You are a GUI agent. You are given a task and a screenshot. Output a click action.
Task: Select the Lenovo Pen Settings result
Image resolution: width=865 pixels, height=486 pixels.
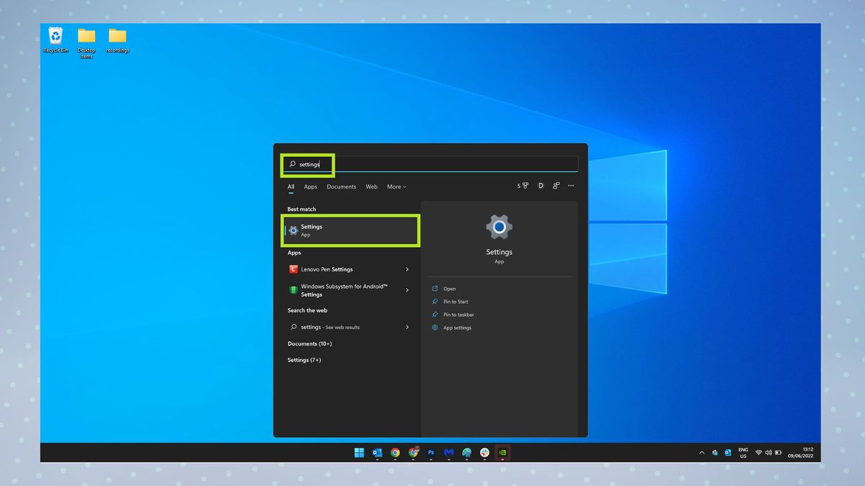(324, 269)
